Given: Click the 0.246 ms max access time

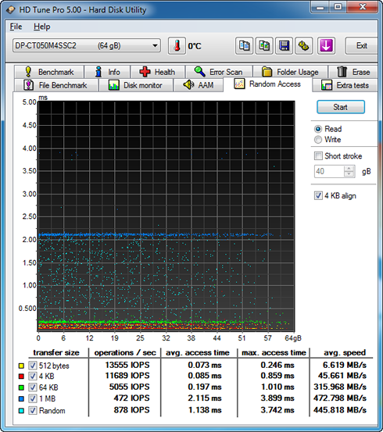Looking at the screenshot, I should click(x=277, y=365).
